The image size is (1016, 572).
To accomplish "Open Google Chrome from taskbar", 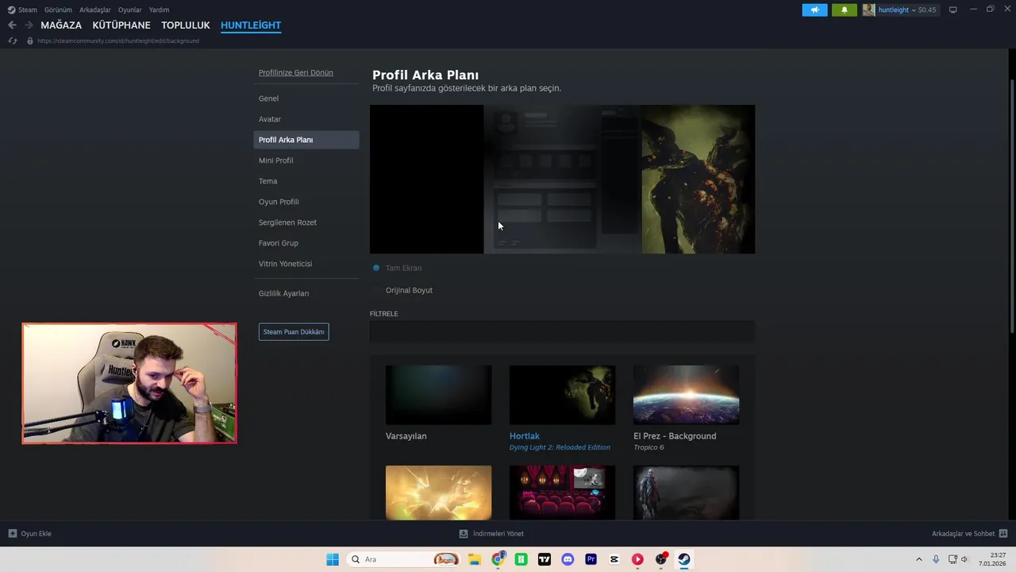I will point(498,559).
